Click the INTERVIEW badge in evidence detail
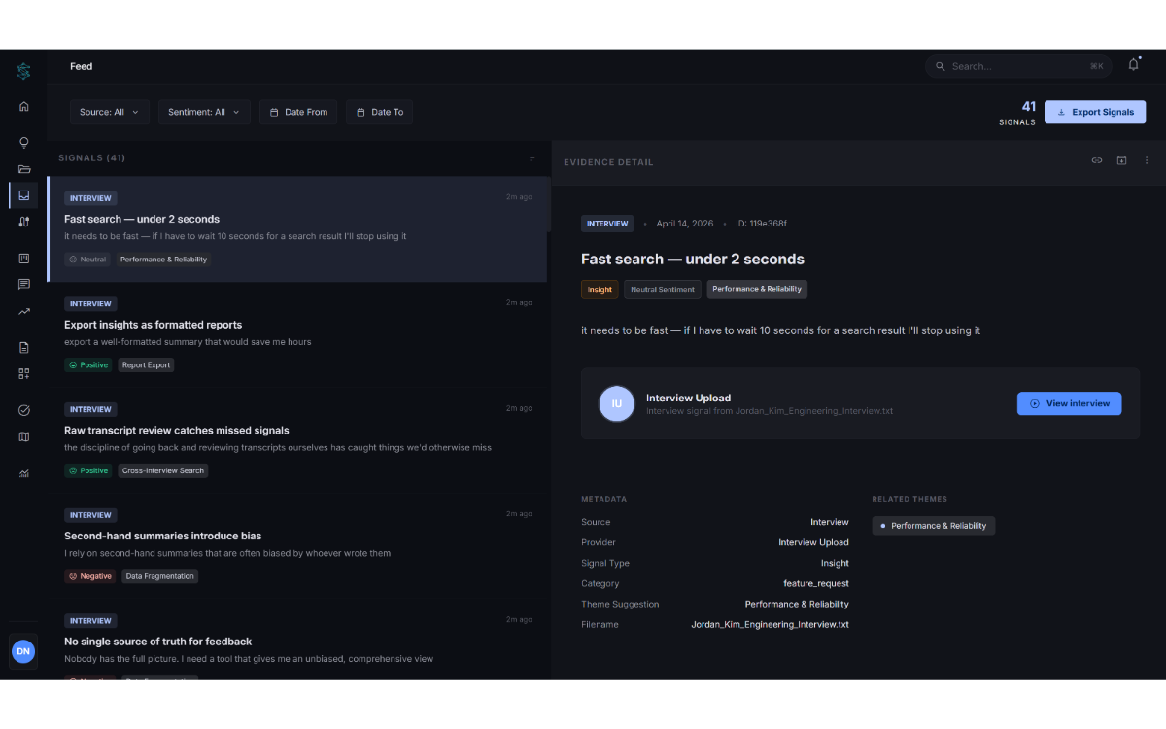Image resolution: width=1166 pixels, height=729 pixels. click(607, 224)
